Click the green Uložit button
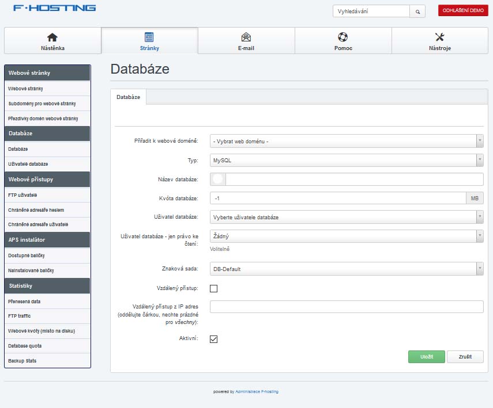This screenshot has height=408, width=493. pyautogui.click(x=426, y=357)
